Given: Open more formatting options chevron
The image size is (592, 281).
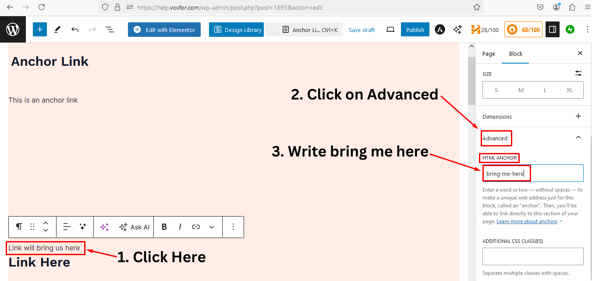Looking at the screenshot, I should [x=212, y=227].
